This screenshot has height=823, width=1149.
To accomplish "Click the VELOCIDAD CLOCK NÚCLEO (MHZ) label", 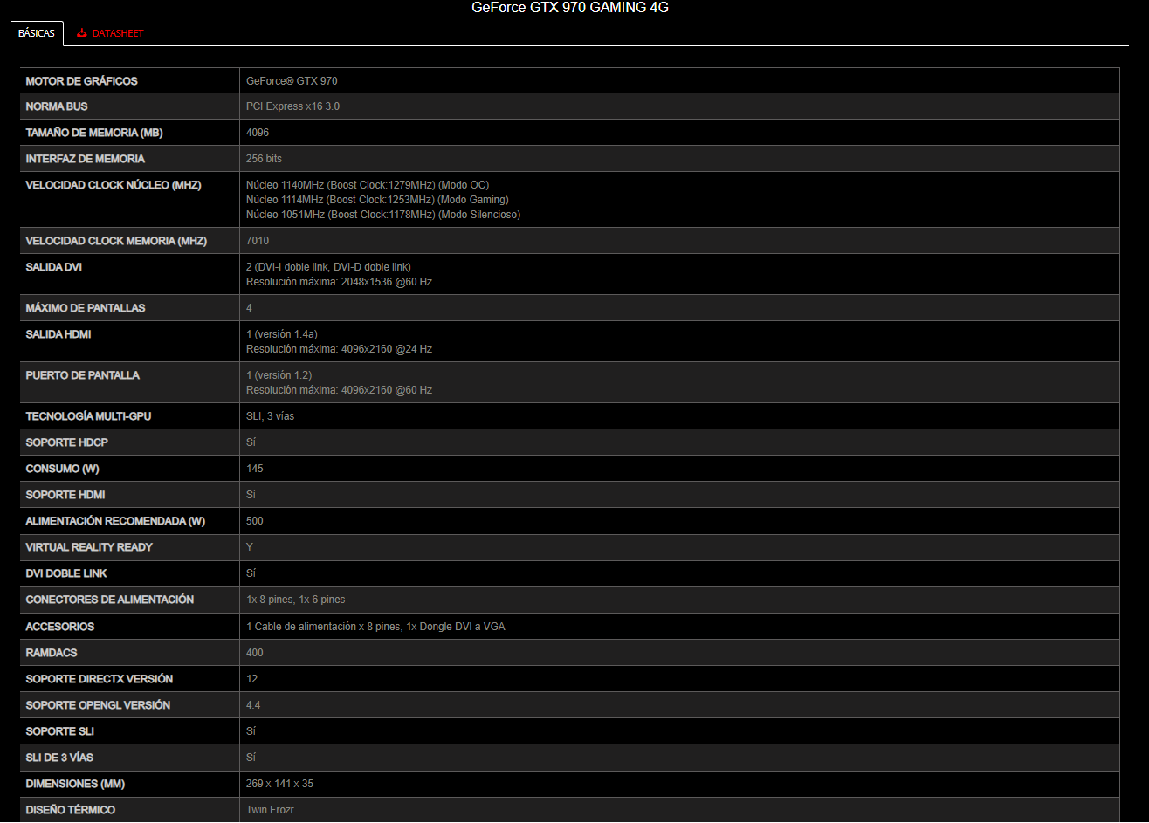I will pos(114,185).
